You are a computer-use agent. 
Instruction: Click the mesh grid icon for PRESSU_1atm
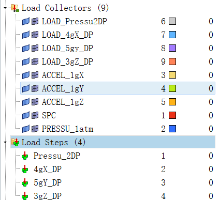(35, 129)
